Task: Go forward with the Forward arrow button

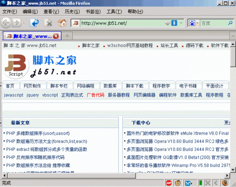Action: (x=17, y=23)
